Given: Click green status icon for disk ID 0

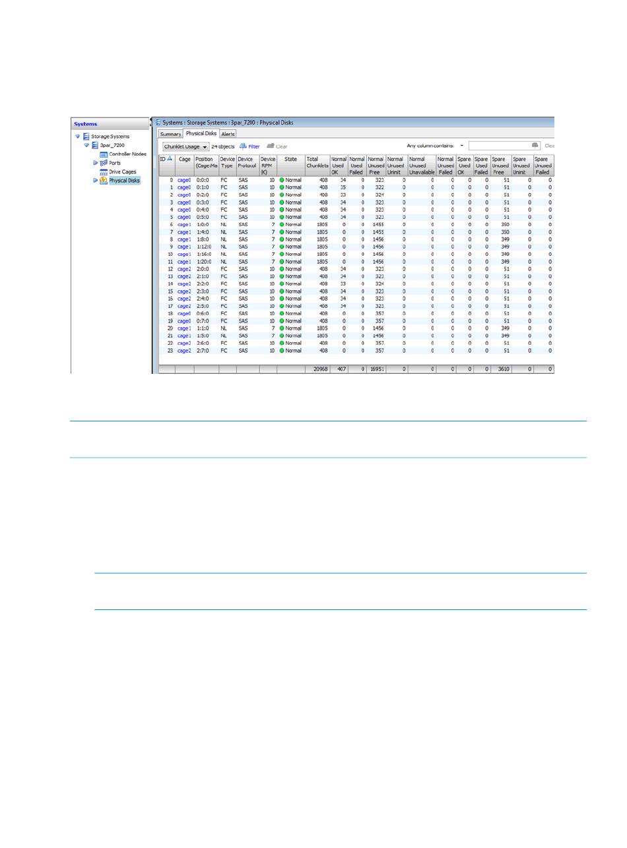Looking at the screenshot, I should coord(282,180).
